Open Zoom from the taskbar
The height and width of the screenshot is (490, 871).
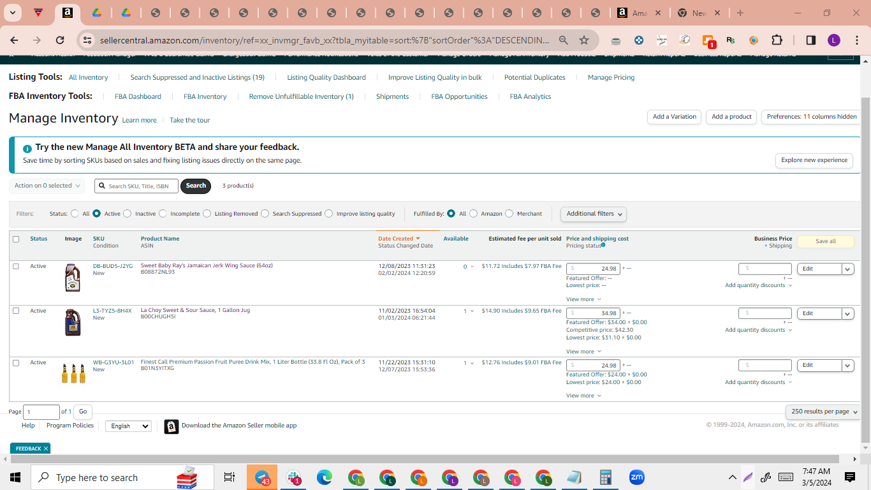tap(636, 477)
